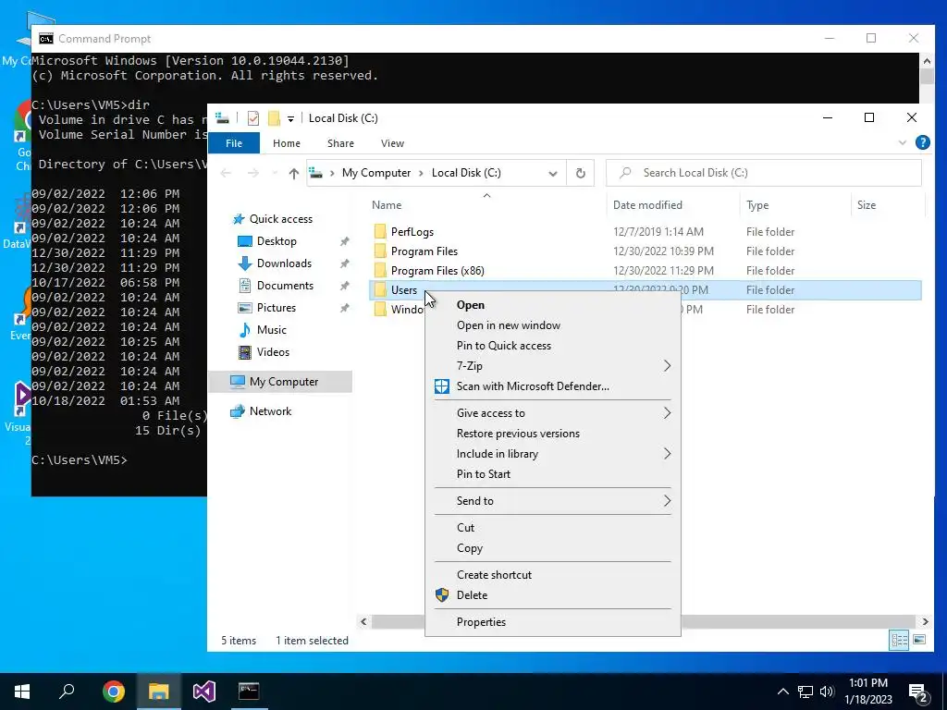Open taskbar Search magnifier
Image resolution: width=947 pixels, height=710 pixels.
67,692
